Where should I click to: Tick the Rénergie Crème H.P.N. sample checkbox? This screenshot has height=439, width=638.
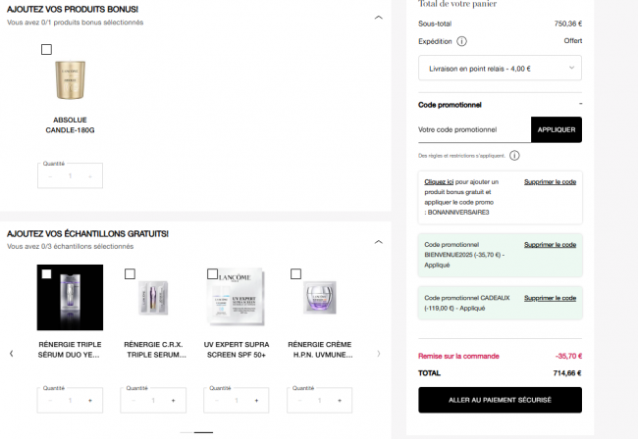tap(296, 274)
